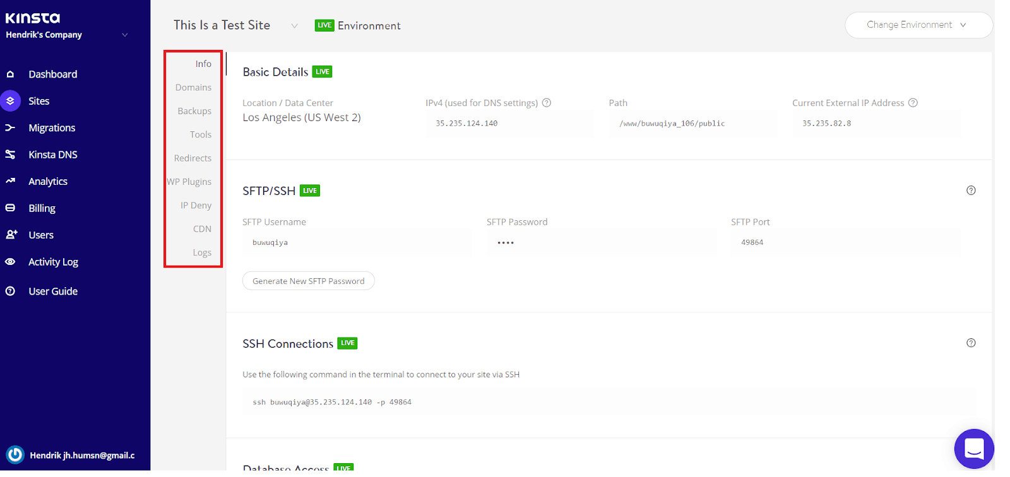
Task: Select the Redirects tab
Action: [193, 158]
